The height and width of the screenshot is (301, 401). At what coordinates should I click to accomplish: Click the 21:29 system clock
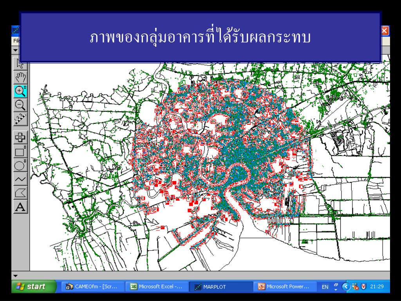[x=377, y=286]
